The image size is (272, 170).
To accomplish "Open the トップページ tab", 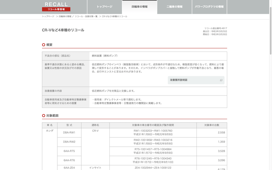I will tap(104, 7).
